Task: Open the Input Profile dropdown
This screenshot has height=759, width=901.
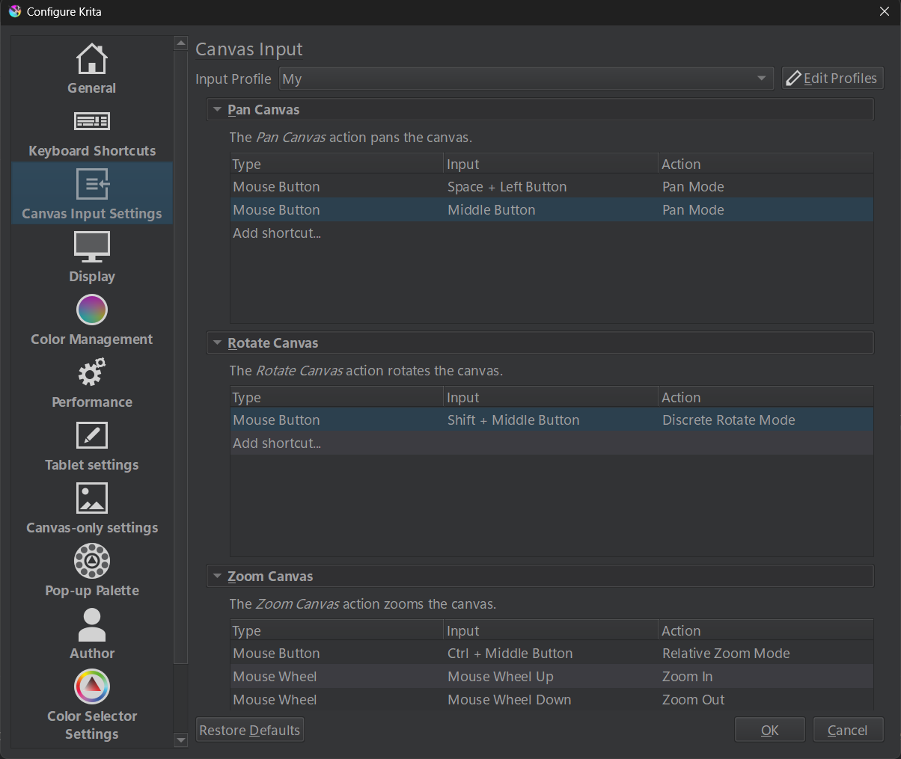Action: tap(526, 79)
